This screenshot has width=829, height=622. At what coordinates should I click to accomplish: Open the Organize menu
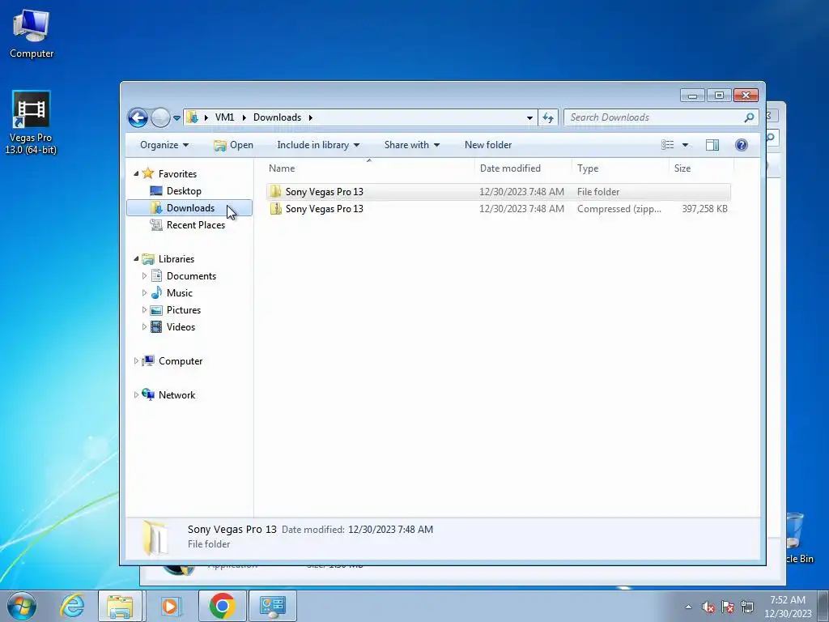[x=164, y=145]
